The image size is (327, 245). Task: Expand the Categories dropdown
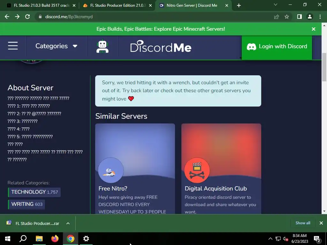point(56,46)
